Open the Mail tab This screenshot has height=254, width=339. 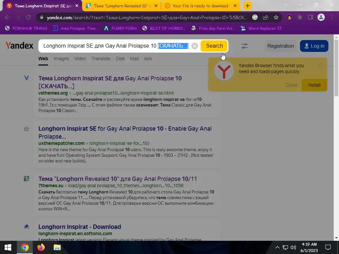pyautogui.click(x=134, y=59)
